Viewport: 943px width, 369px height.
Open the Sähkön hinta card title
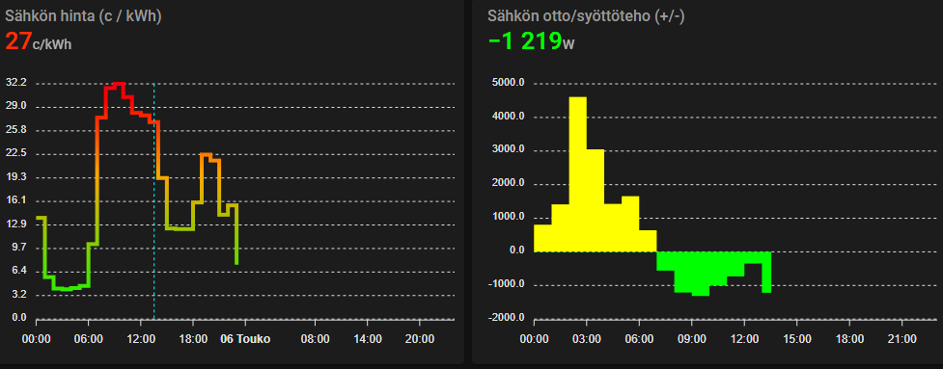[x=83, y=16]
